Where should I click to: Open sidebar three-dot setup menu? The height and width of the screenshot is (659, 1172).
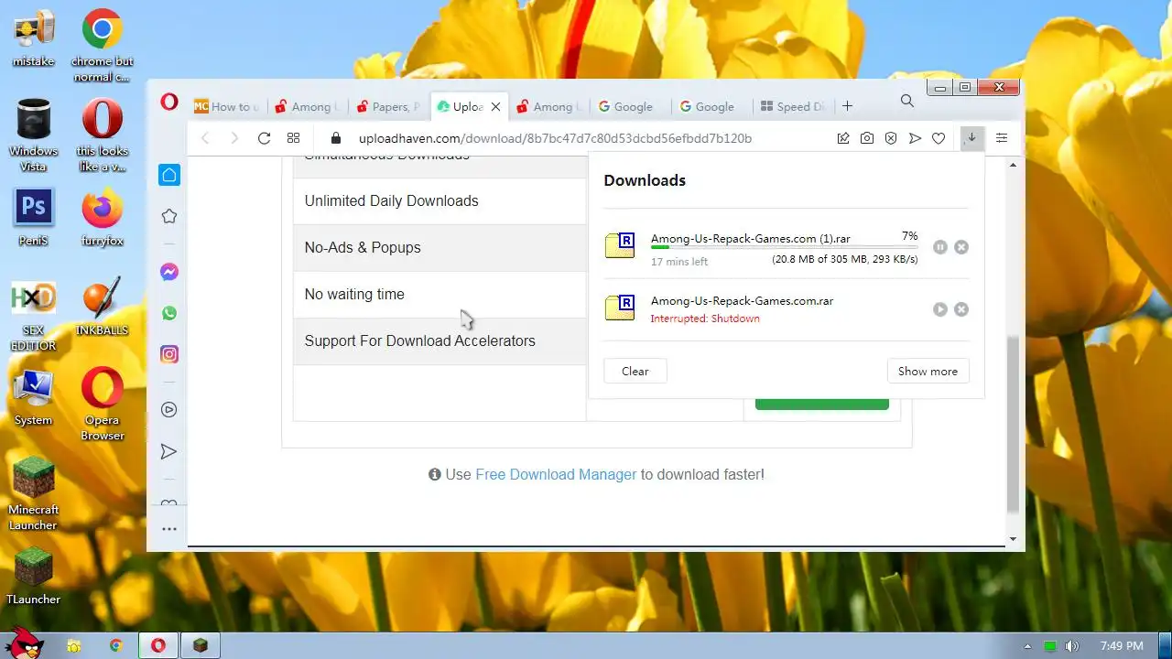169,529
